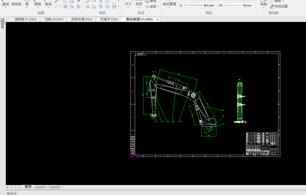This screenshot has height=195, width=306.
Task: Click the 特性匹配 match properties icon
Action: click(x=272, y=7)
